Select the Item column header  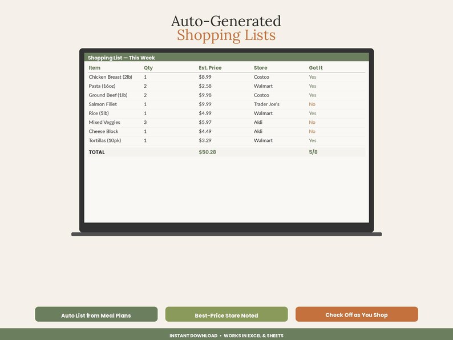click(95, 68)
